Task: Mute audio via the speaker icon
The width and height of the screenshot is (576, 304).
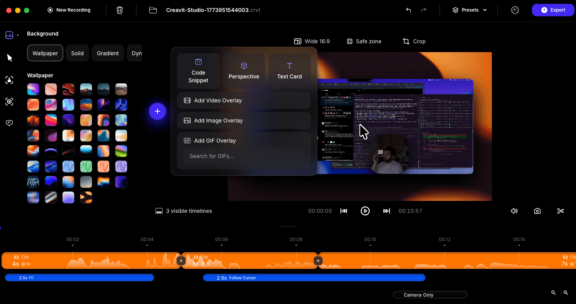Action: pos(514,211)
